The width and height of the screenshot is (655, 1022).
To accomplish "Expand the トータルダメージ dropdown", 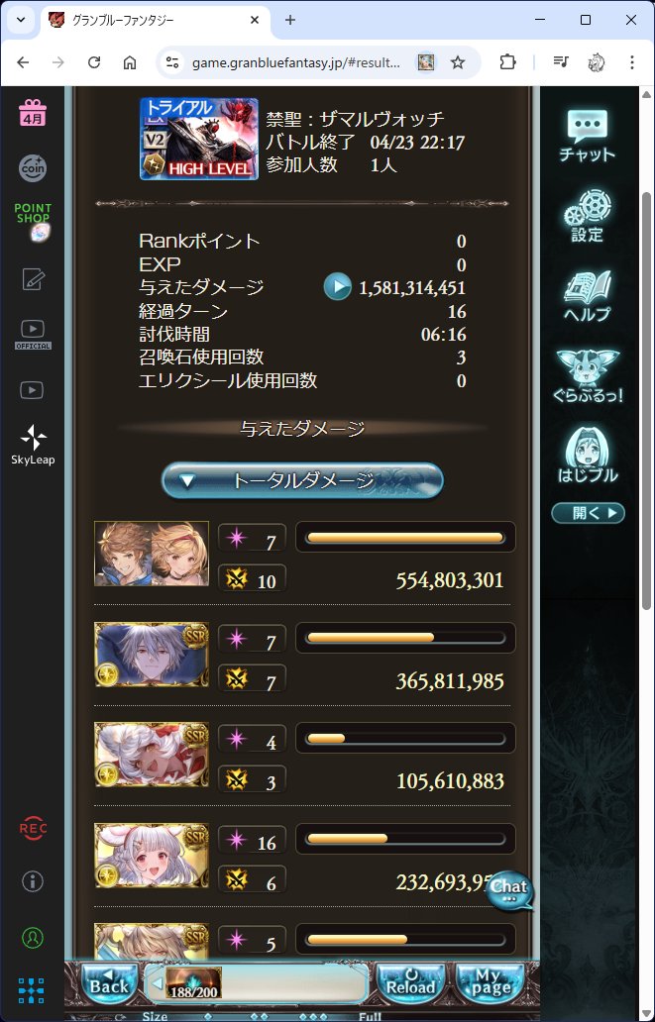I will [x=302, y=481].
